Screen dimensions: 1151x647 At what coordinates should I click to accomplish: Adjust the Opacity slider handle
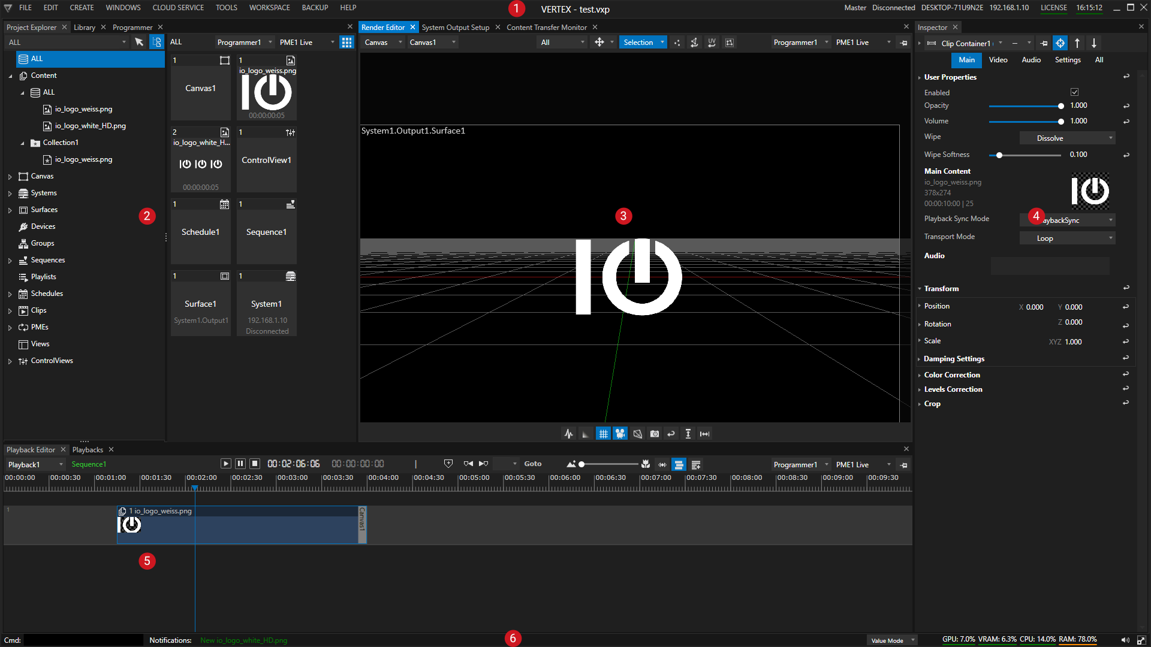pyautogui.click(x=1060, y=106)
